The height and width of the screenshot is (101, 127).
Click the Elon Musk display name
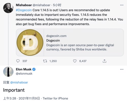(x=24, y=69)
